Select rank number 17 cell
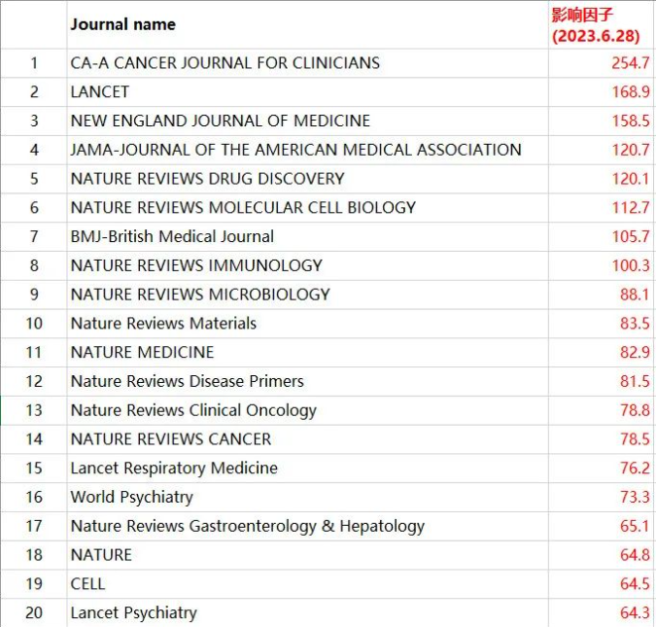The height and width of the screenshot is (627, 656). (x=34, y=526)
